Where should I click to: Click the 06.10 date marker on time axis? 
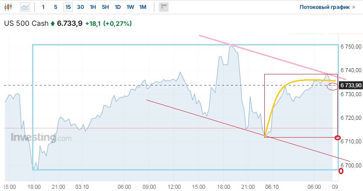pyautogui.click(x=271, y=187)
